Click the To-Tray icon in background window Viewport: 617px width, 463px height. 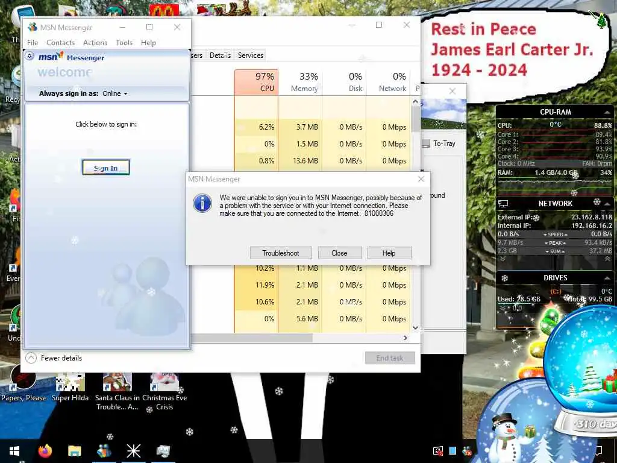click(x=426, y=143)
